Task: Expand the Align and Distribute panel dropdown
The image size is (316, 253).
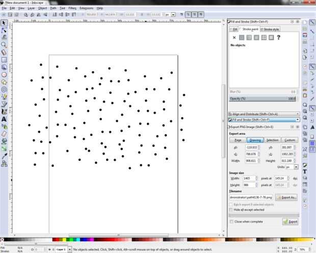Action: [x=298, y=114]
